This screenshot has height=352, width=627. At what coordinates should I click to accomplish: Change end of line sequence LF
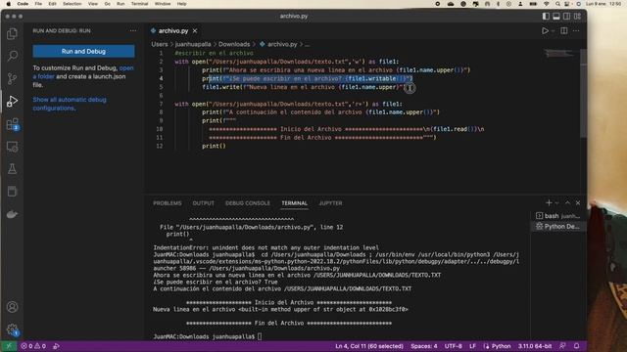[x=472, y=346]
